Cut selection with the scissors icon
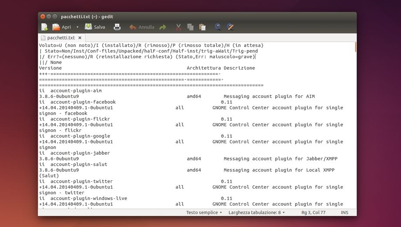The height and width of the screenshot is (227, 401). [178, 27]
